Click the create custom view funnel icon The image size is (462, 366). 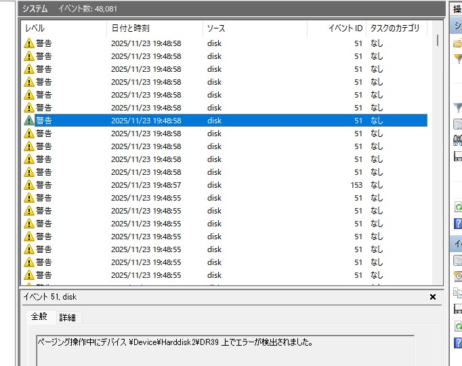pos(458,59)
